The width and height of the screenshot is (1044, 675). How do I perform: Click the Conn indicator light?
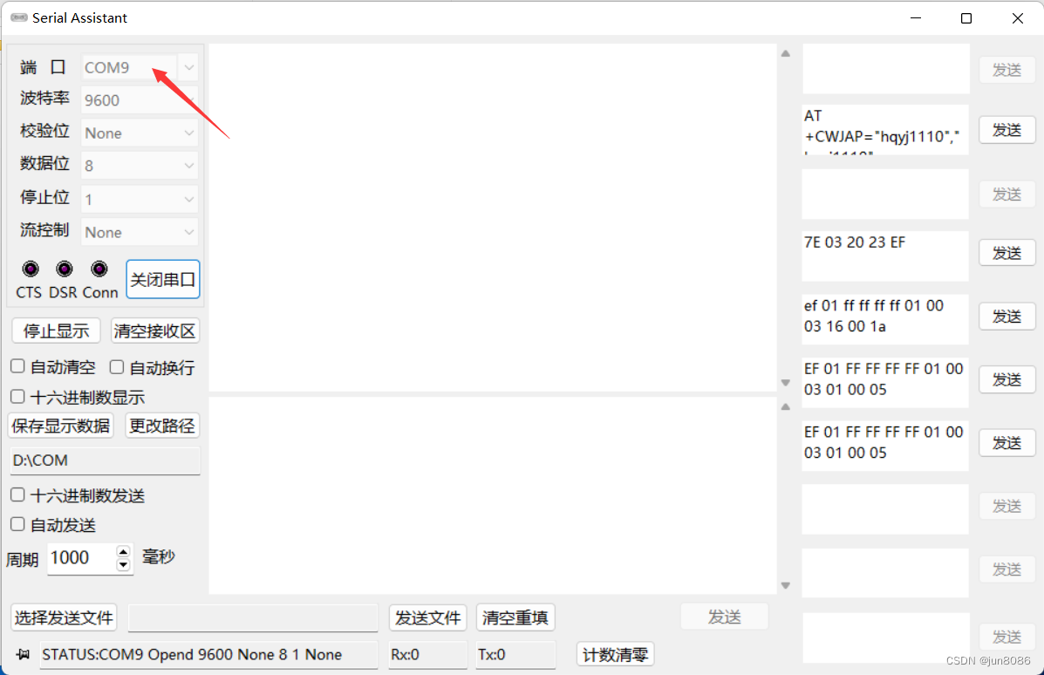[99, 269]
